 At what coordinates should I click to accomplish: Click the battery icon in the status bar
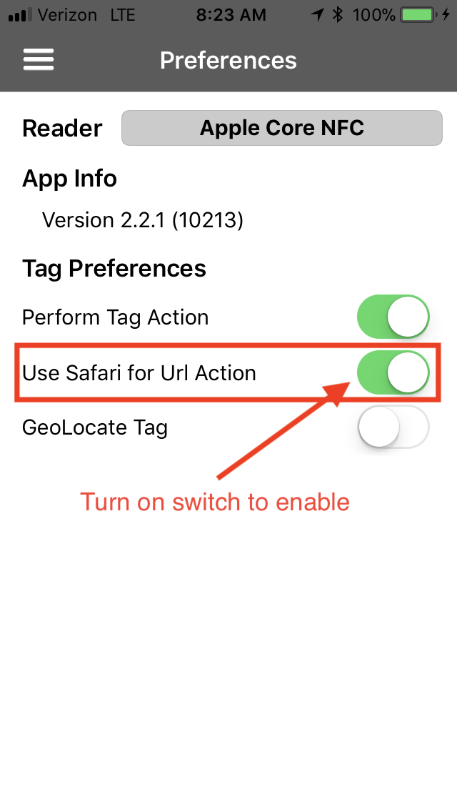click(x=418, y=14)
